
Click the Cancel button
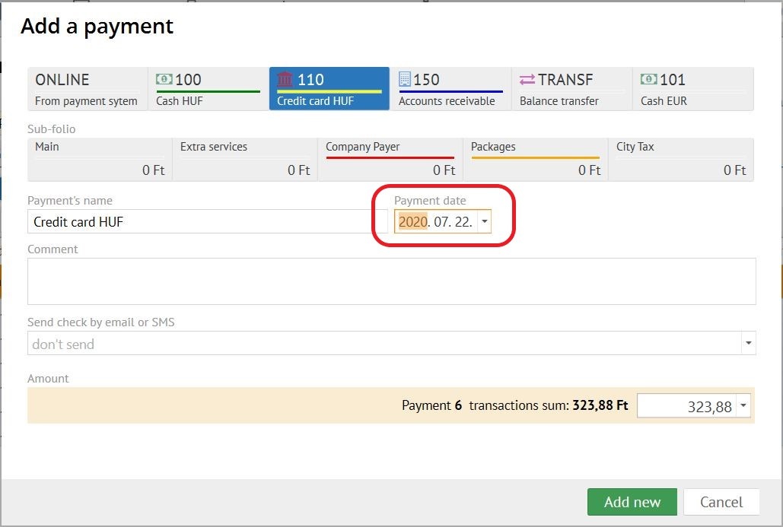click(x=721, y=502)
